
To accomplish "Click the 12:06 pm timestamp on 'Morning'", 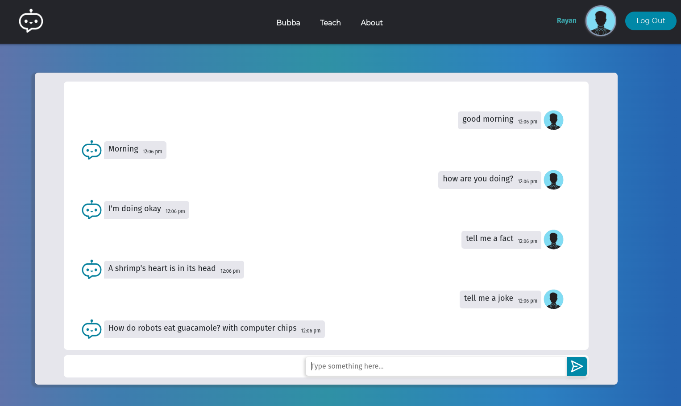I will click(152, 152).
